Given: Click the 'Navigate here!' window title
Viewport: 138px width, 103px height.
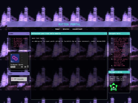Looking at the screenshot, I should click(x=115, y=34).
